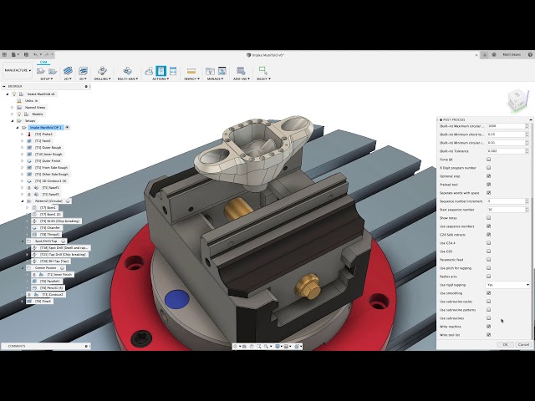Click the Start sequence number field
Image resolution: width=535 pixels, height=401 pixels.
click(507, 210)
